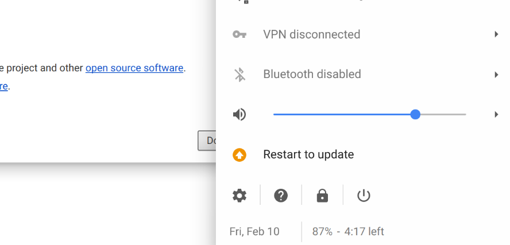Expand the Bluetooth submenu arrow
The height and width of the screenshot is (245, 510).
click(496, 75)
